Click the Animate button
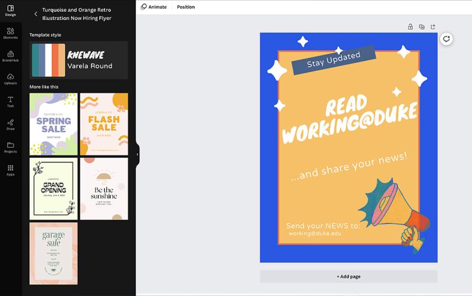Image resolution: width=472 pixels, height=296 pixels. pyautogui.click(x=153, y=7)
